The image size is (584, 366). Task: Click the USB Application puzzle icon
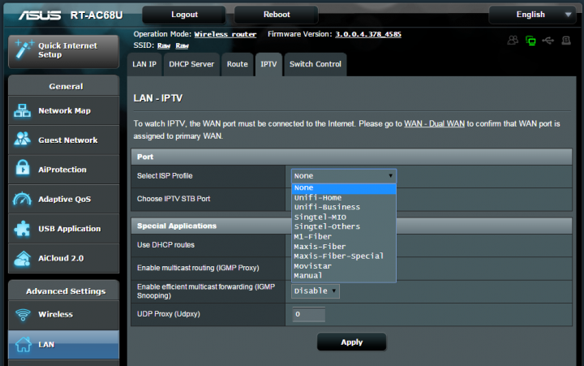coord(23,228)
